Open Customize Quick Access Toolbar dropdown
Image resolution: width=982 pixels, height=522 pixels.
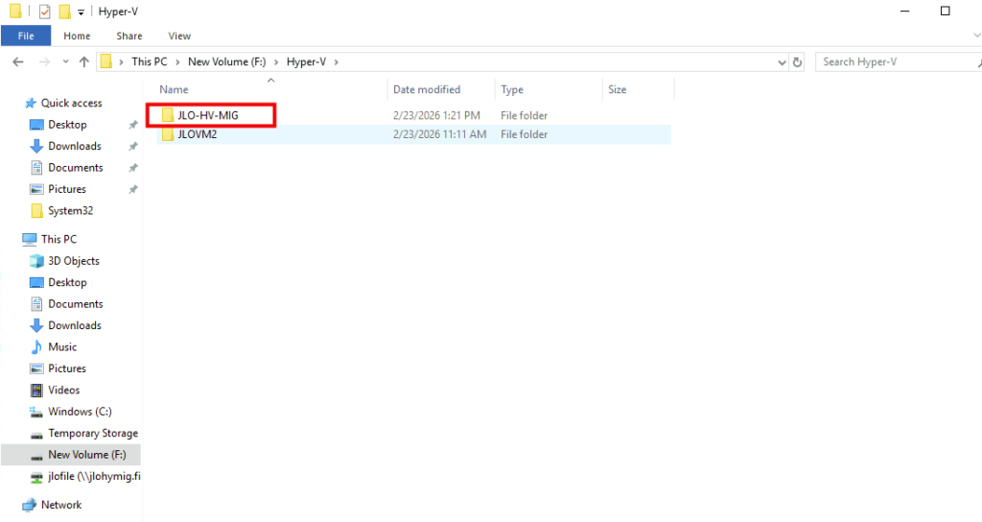(81, 12)
